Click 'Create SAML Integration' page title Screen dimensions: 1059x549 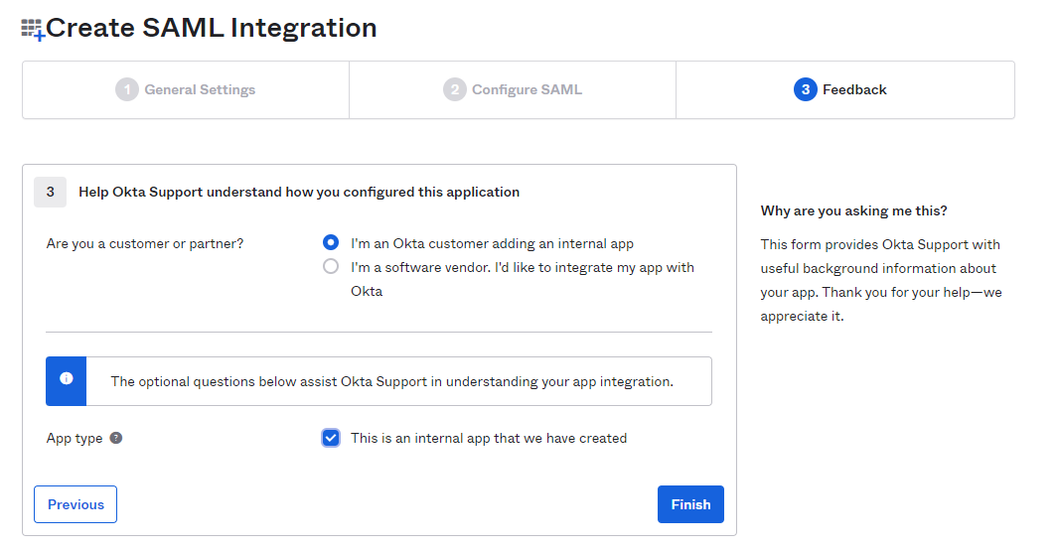212,29
